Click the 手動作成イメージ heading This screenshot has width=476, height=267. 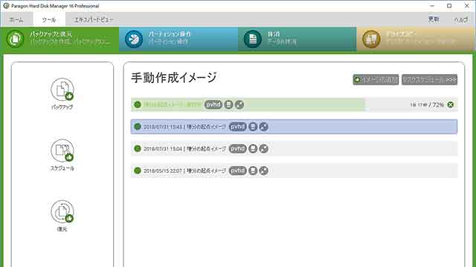point(174,78)
